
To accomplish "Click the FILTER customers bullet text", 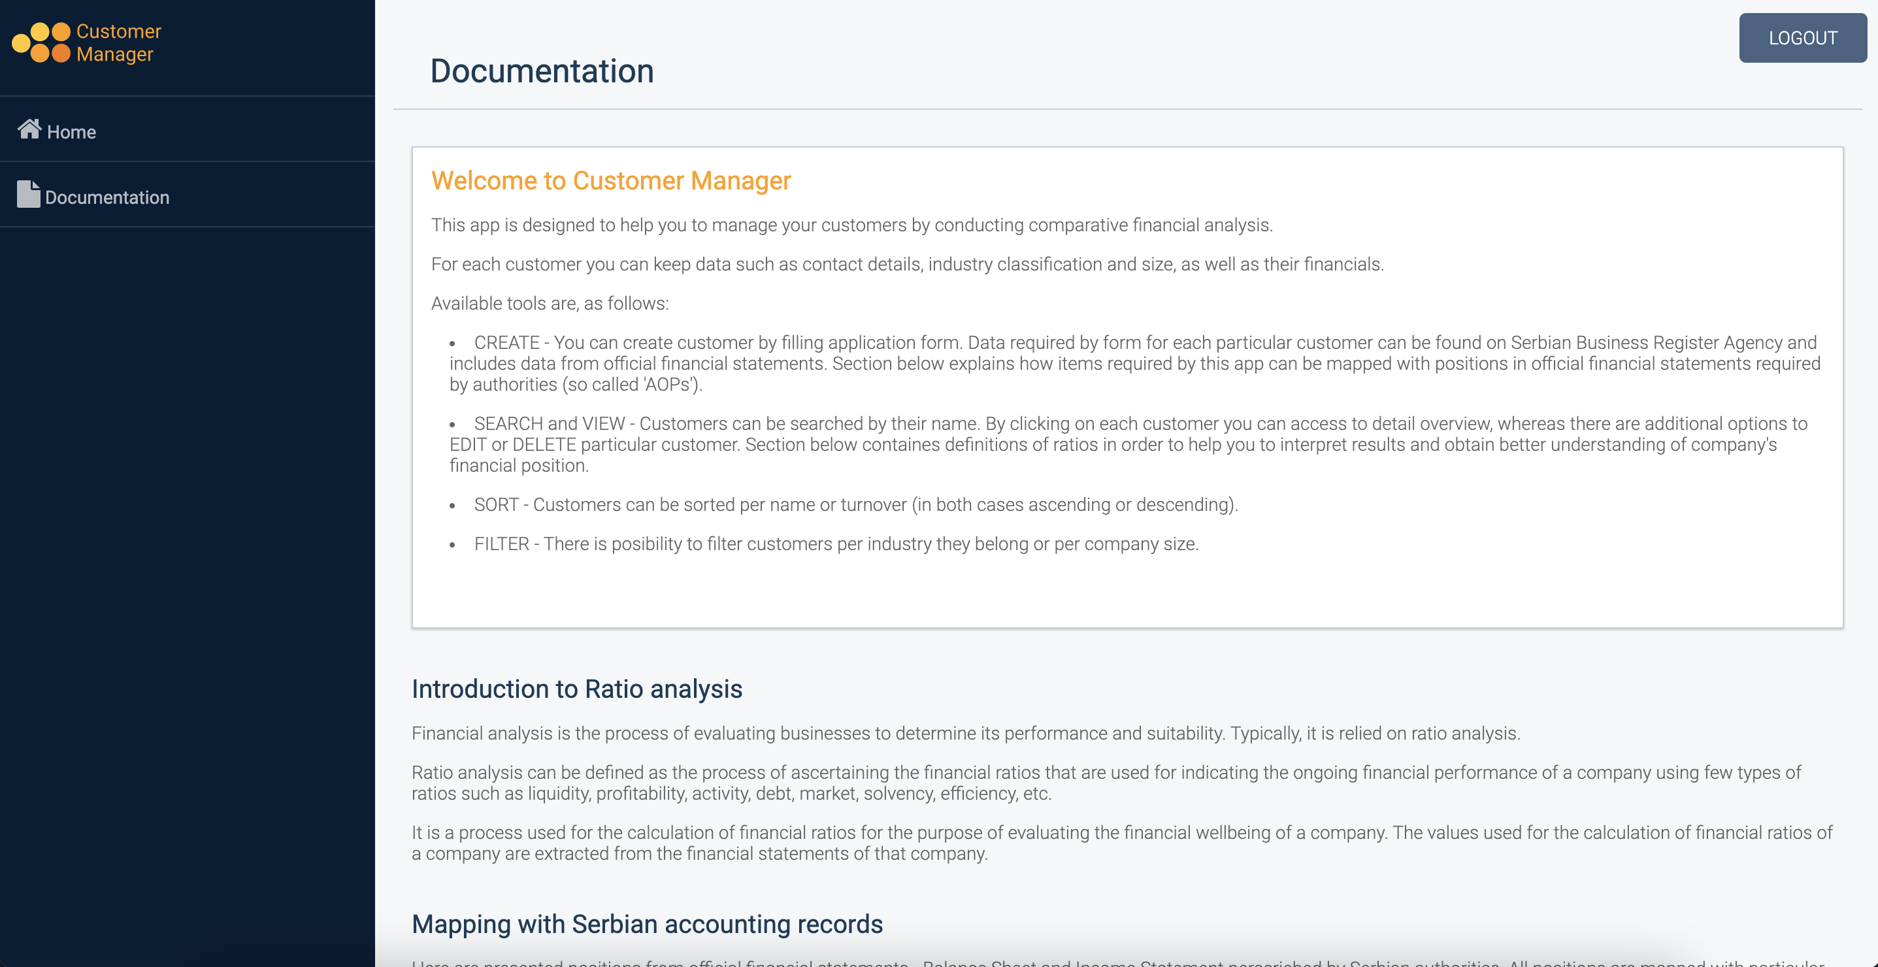I will [836, 544].
